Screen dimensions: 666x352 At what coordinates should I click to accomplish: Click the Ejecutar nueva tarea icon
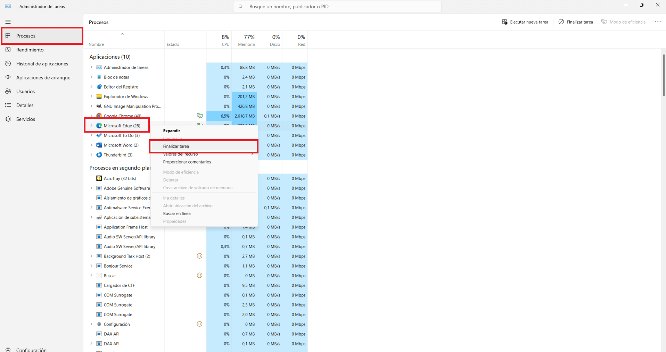[505, 22]
